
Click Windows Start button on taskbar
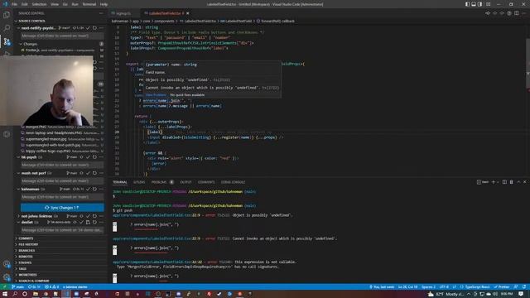[x=5, y=294]
